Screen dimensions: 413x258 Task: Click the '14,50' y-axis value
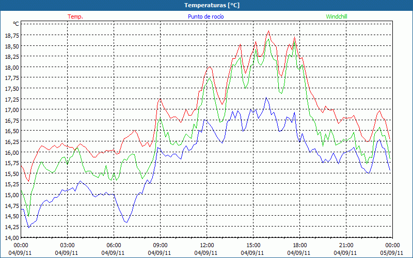(x=12, y=216)
